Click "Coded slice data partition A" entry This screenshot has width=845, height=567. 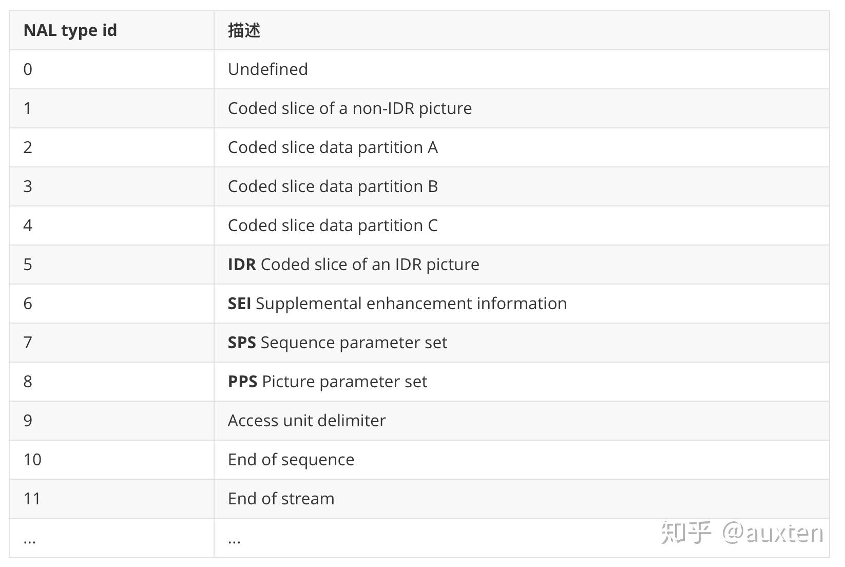click(x=333, y=147)
